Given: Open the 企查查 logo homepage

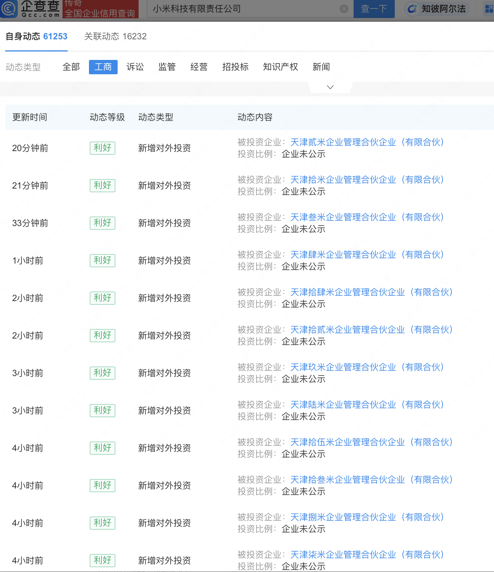Looking at the screenshot, I should click(x=30, y=9).
